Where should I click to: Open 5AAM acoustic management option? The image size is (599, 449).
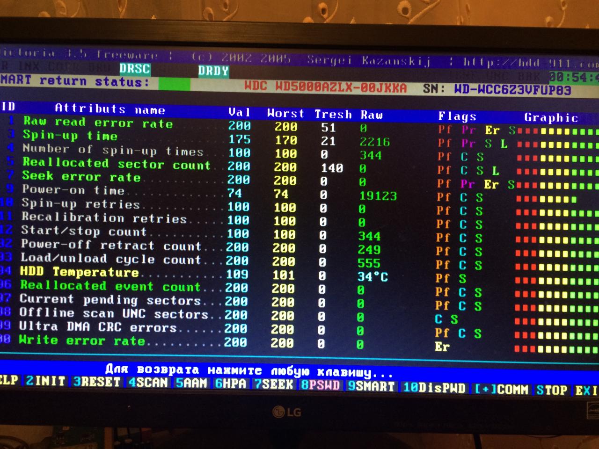pyautogui.click(x=191, y=383)
